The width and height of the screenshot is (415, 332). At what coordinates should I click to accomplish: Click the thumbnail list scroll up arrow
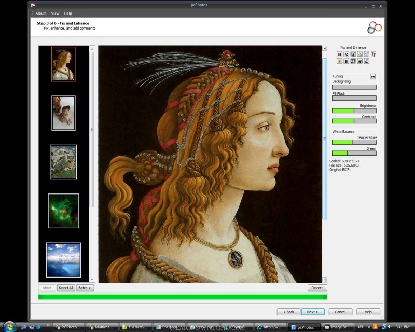pyautogui.click(x=92, y=49)
